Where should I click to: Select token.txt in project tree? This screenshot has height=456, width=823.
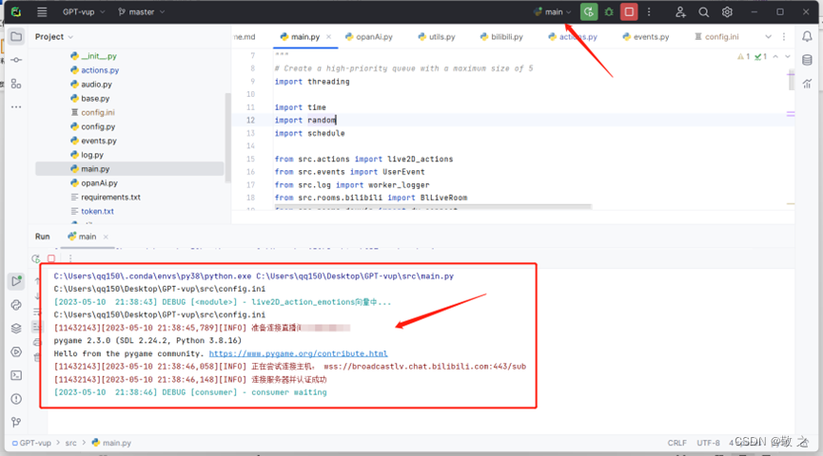(92, 211)
